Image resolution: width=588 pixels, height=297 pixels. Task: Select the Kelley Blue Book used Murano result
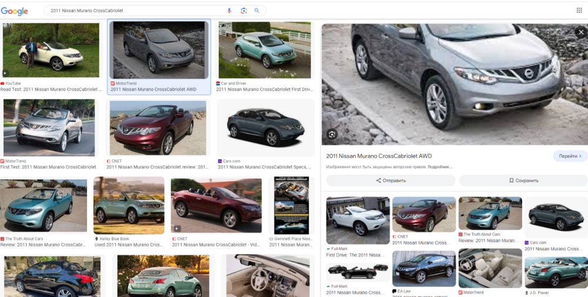tap(129, 206)
